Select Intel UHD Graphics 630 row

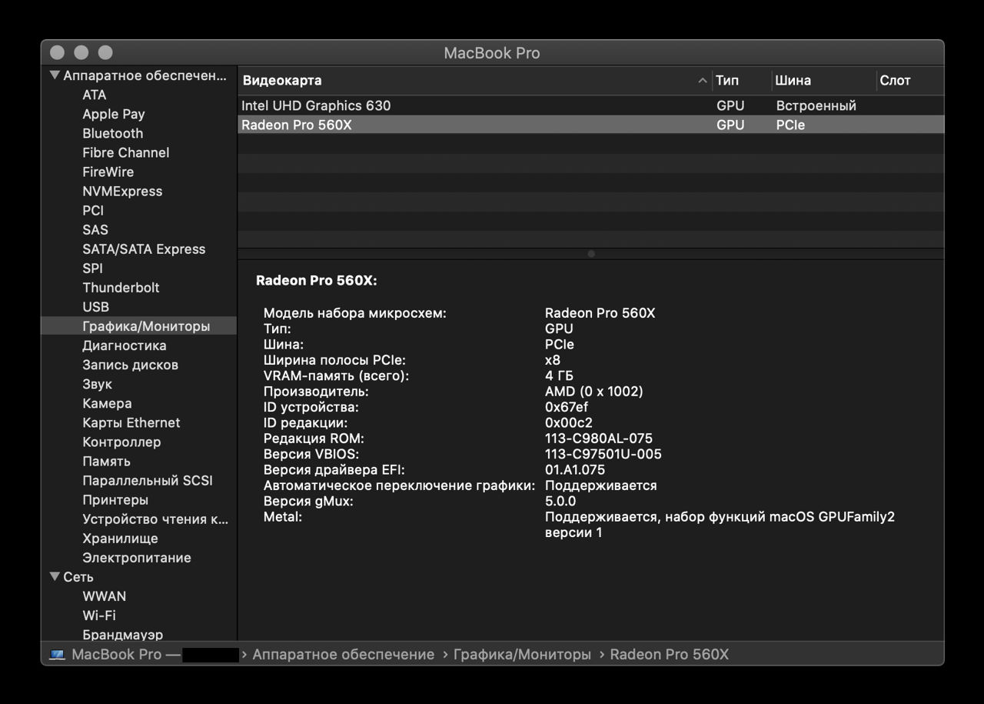[x=590, y=105]
